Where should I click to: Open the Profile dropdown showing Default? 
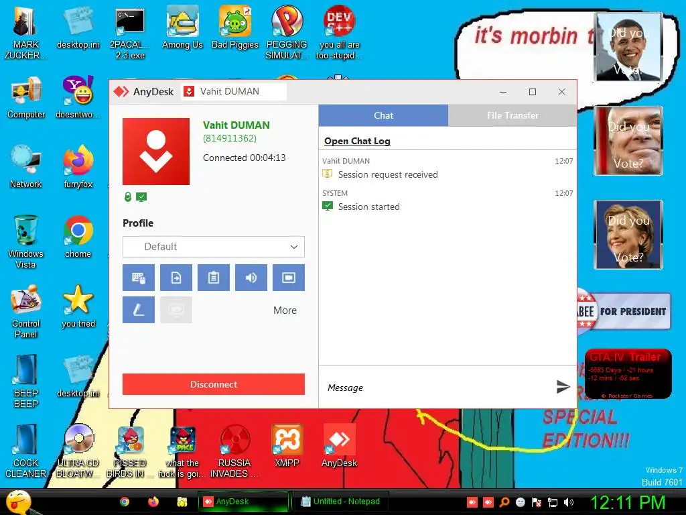coord(214,247)
